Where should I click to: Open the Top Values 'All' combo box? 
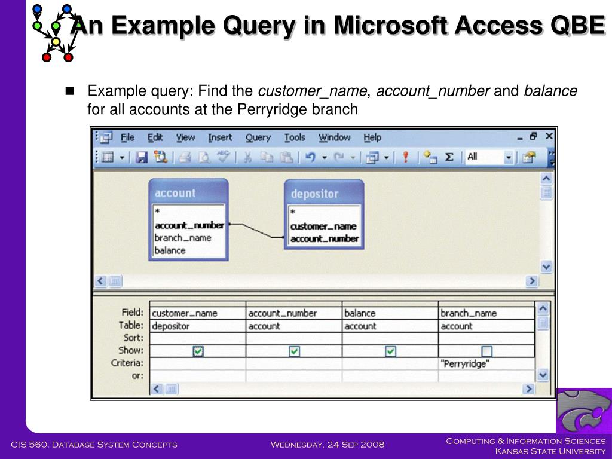(x=489, y=157)
